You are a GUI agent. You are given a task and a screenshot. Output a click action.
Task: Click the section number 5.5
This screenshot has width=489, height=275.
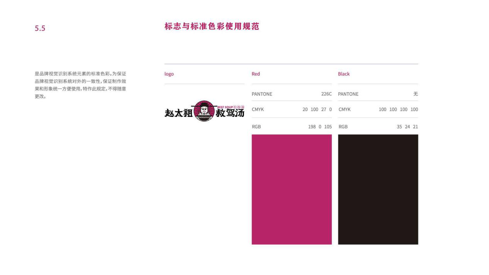click(40, 28)
